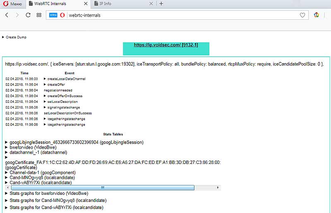Image resolution: width=331 pixels, height=213 pixels.
Task: Expand the first icegatheringstatechange event
Action: pyautogui.click(x=65, y=119)
